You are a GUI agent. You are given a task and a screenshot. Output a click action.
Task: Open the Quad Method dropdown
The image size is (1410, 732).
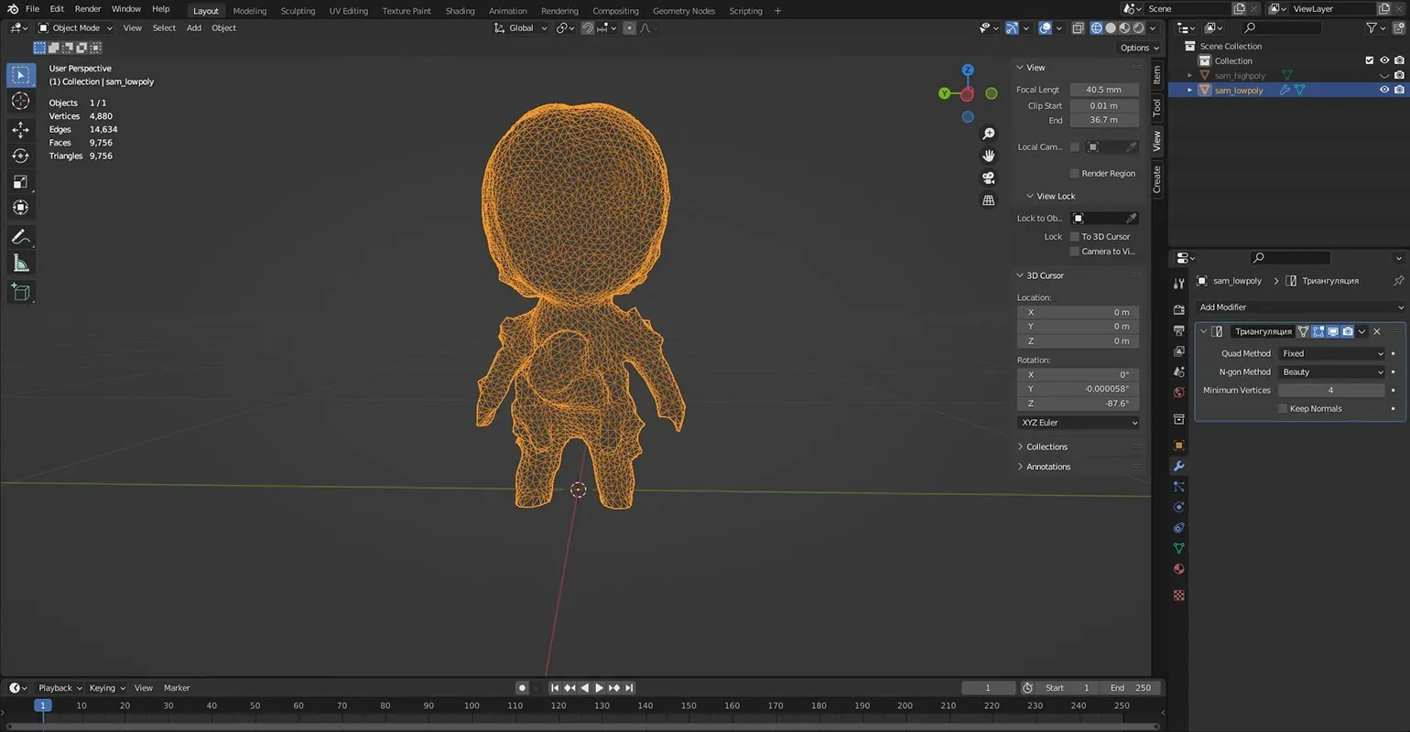[1332, 353]
